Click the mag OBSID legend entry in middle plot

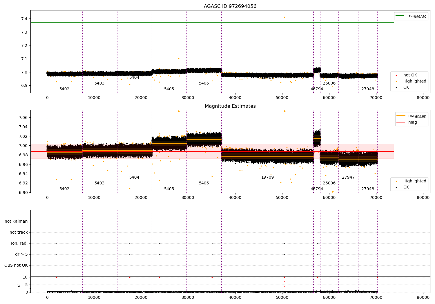click(411, 116)
